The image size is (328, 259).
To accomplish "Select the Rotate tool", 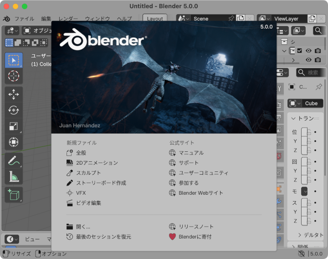I will click(x=14, y=110).
